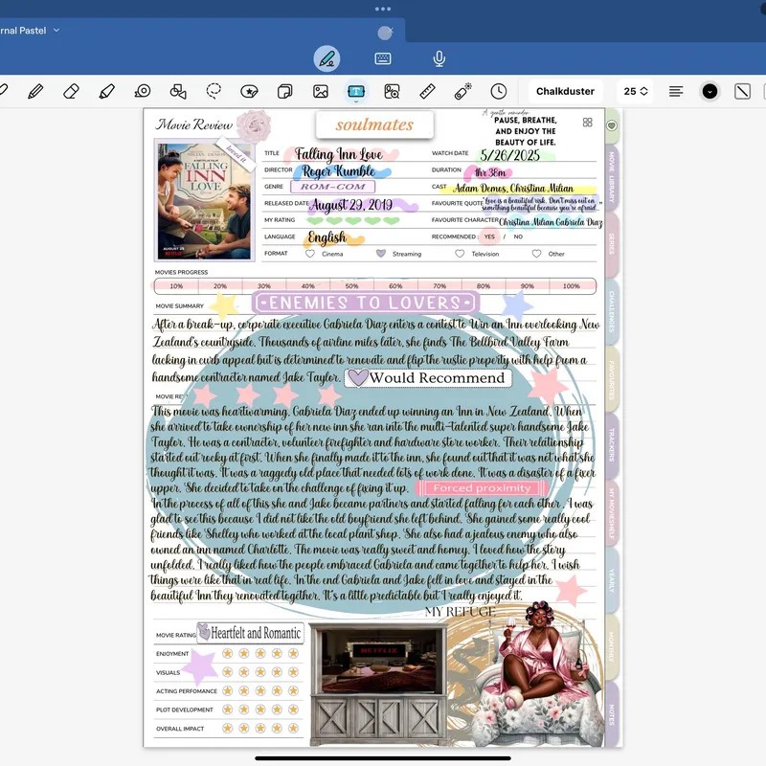
Task: Open text alignment options
Action: pos(676,91)
